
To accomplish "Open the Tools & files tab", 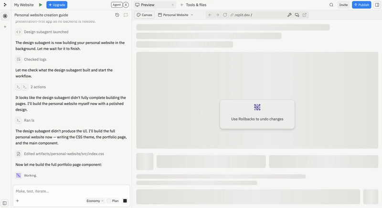I will click(x=193, y=5).
